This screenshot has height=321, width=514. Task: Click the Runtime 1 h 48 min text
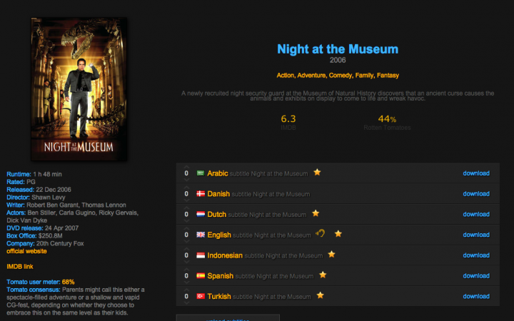(34, 174)
